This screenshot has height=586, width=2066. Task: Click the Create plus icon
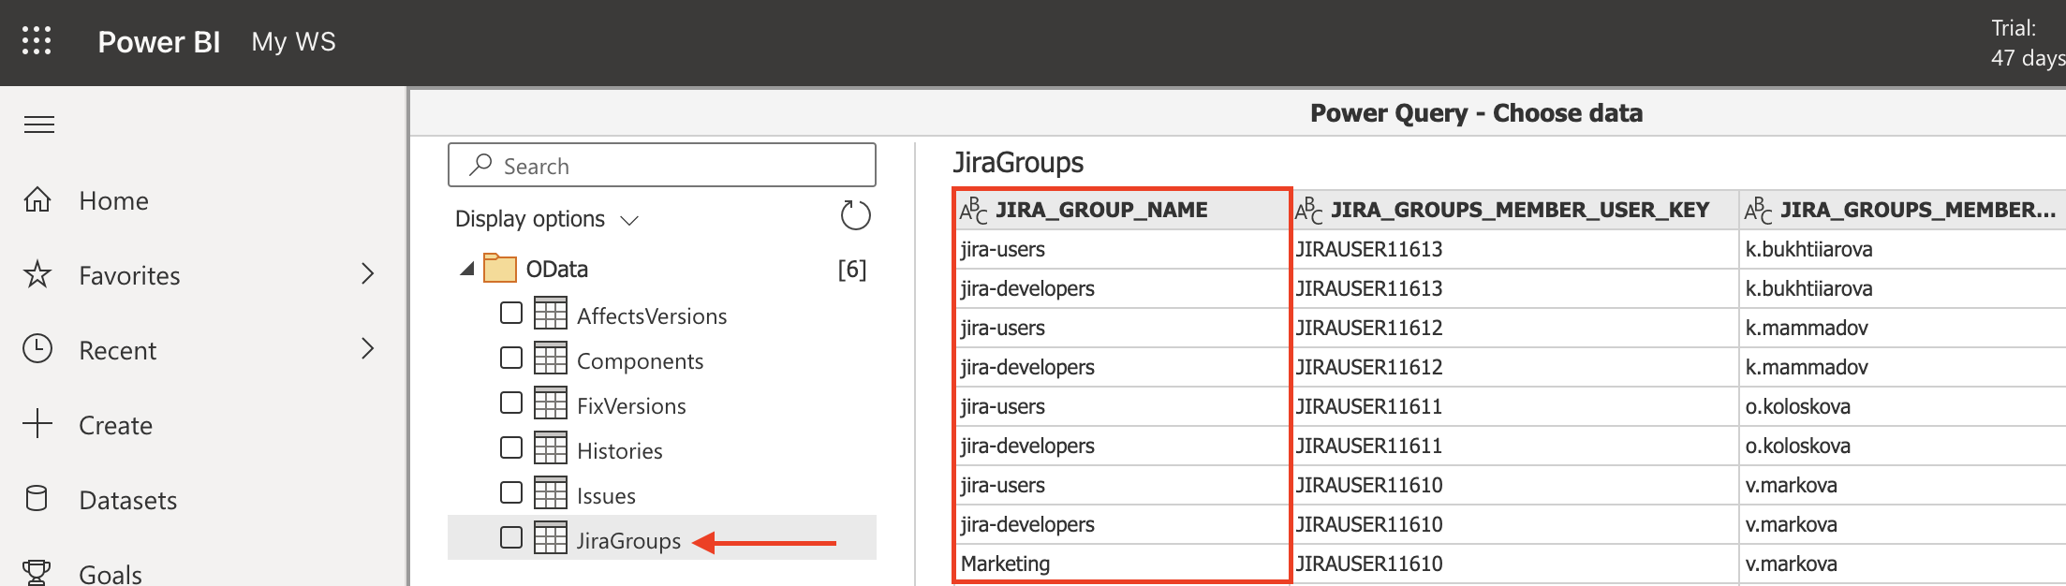(x=37, y=424)
